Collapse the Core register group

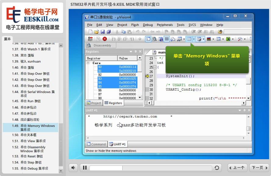click(88, 63)
